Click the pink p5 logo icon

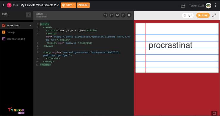pyautogui.click(x=9, y=5)
